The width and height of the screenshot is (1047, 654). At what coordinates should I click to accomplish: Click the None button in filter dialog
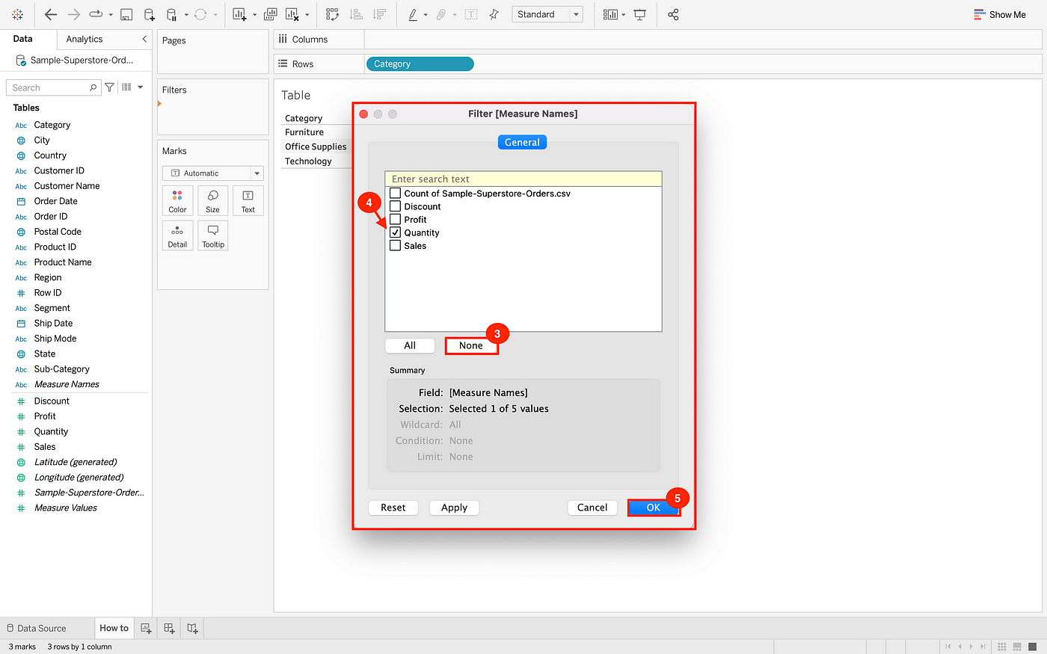(471, 345)
